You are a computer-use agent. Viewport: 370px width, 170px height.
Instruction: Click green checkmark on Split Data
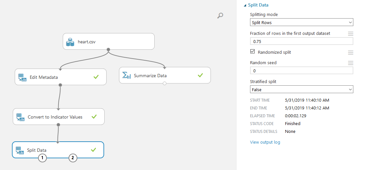(93, 149)
